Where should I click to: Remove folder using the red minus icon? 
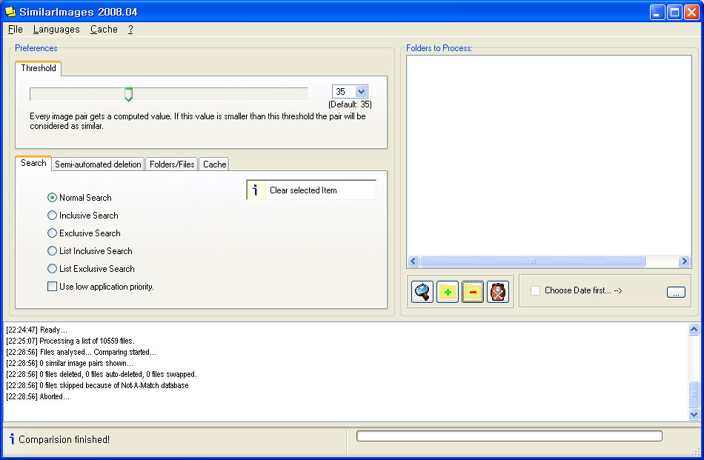473,292
